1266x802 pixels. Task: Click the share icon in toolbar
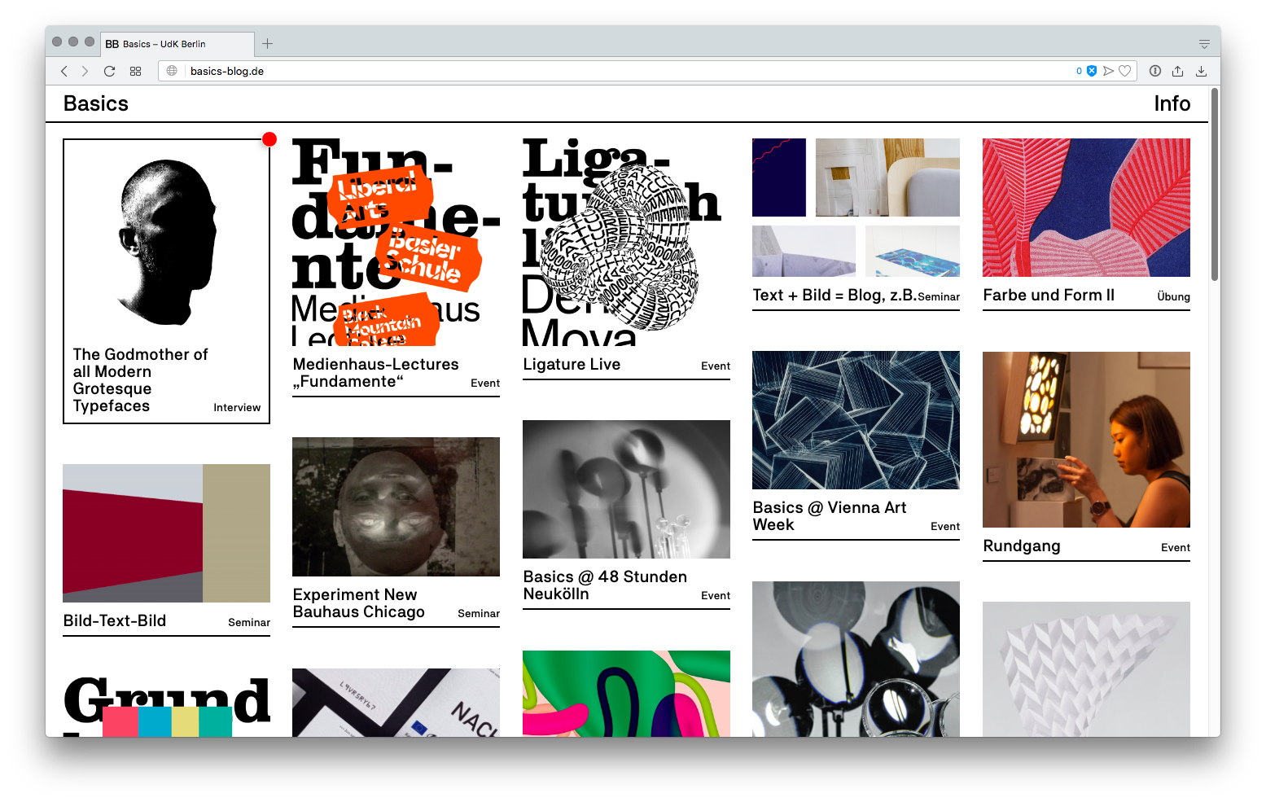tap(1177, 71)
